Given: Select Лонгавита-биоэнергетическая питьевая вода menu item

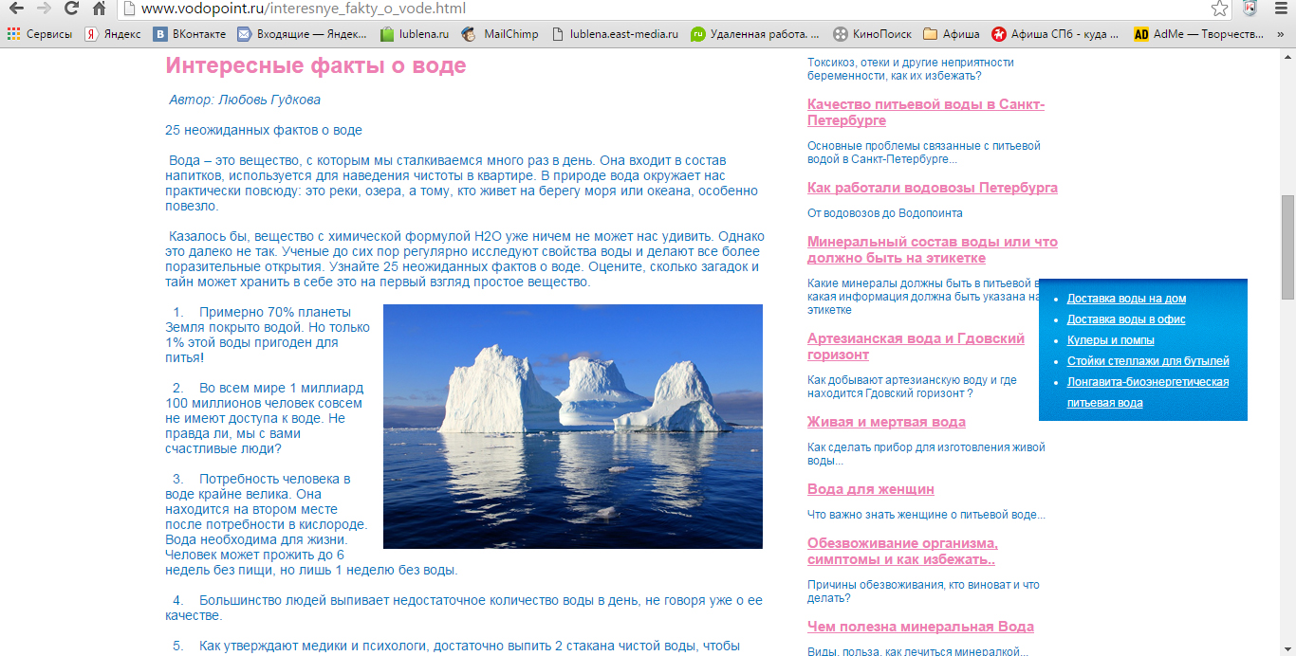Looking at the screenshot, I should pos(1148,392).
